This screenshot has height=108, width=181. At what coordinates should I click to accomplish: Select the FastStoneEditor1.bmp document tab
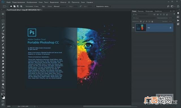(x=24, y=10)
